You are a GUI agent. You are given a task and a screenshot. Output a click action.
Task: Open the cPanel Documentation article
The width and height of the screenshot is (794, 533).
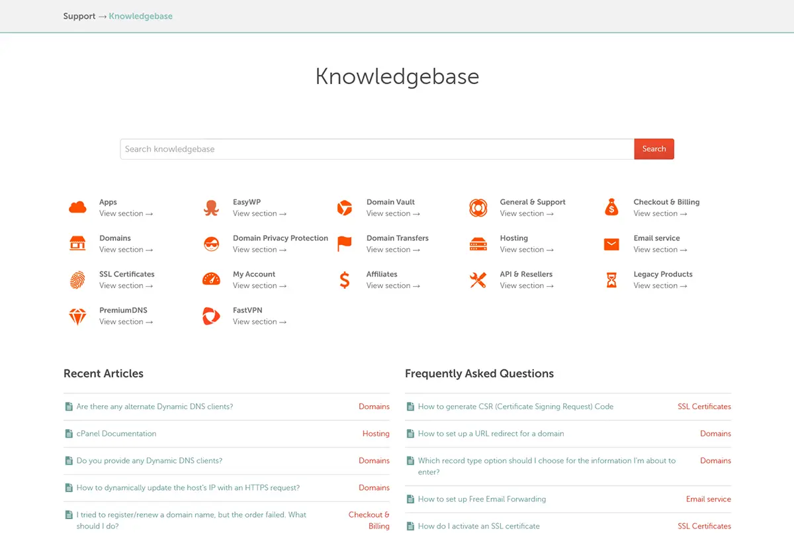pos(116,433)
